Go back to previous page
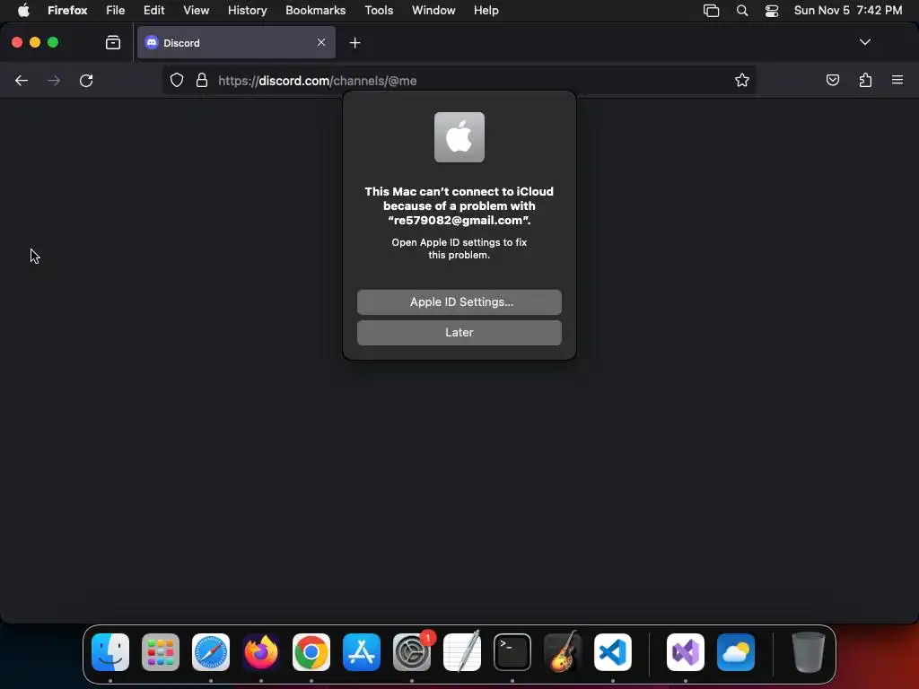The image size is (919, 689). tap(22, 81)
